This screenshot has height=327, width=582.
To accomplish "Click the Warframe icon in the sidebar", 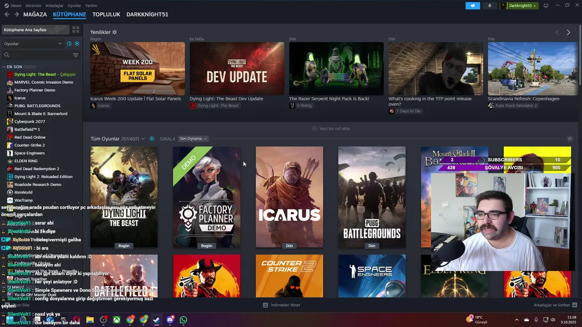I will click(x=10, y=200).
